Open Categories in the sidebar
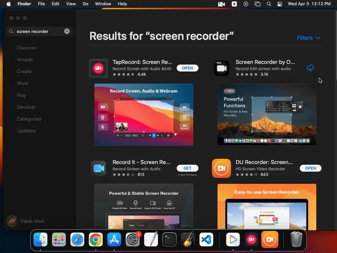Screen dimensions: 337x253 tap(29, 119)
